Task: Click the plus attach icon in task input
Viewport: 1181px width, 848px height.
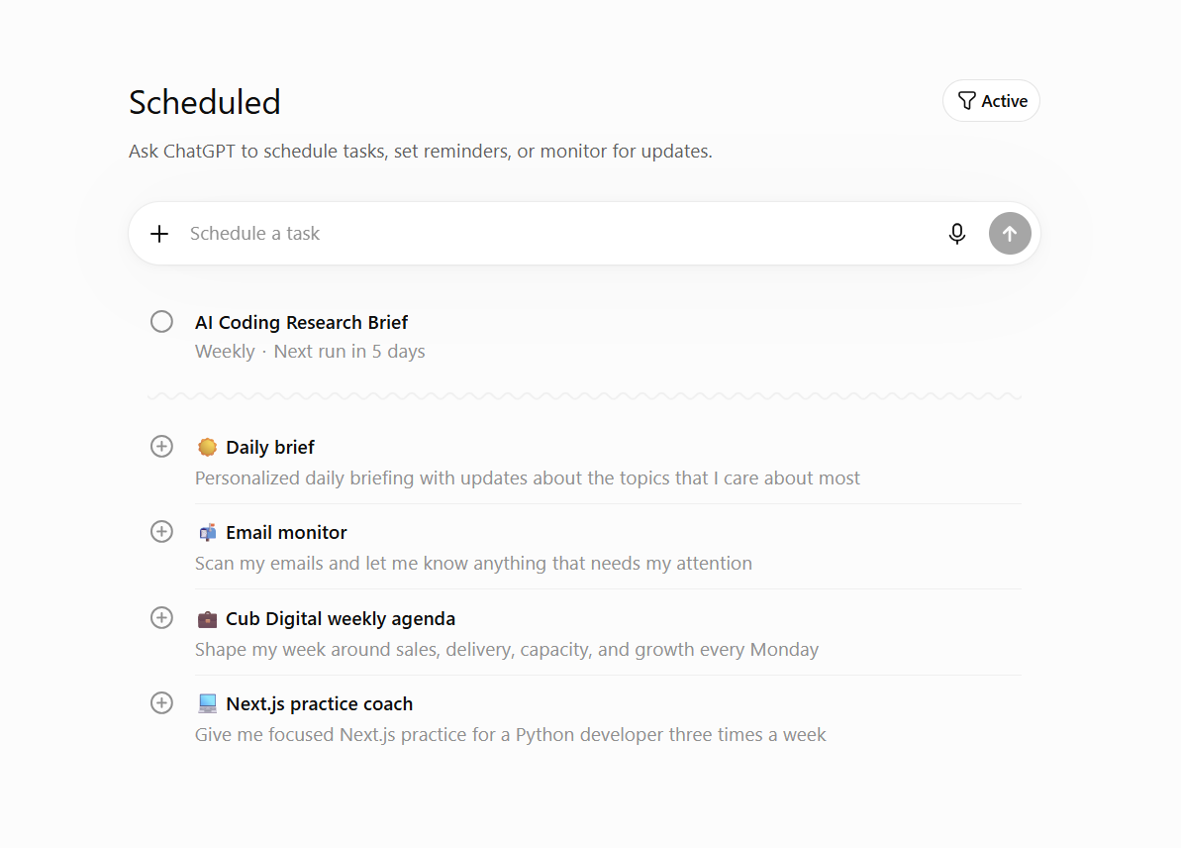Action: click(x=159, y=234)
